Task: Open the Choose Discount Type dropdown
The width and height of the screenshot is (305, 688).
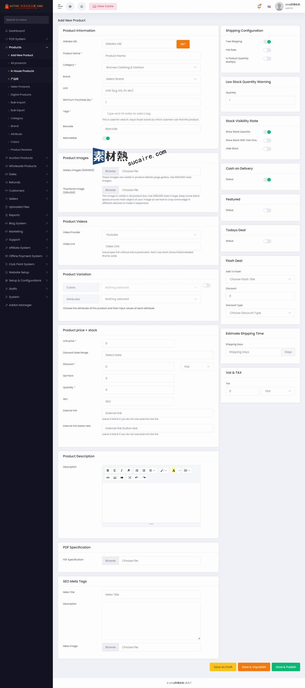Action: tap(260, 313)
